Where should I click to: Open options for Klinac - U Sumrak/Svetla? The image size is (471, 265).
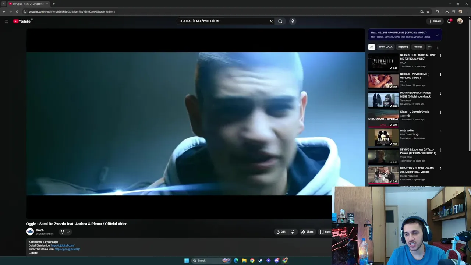(x=440, y=112)
